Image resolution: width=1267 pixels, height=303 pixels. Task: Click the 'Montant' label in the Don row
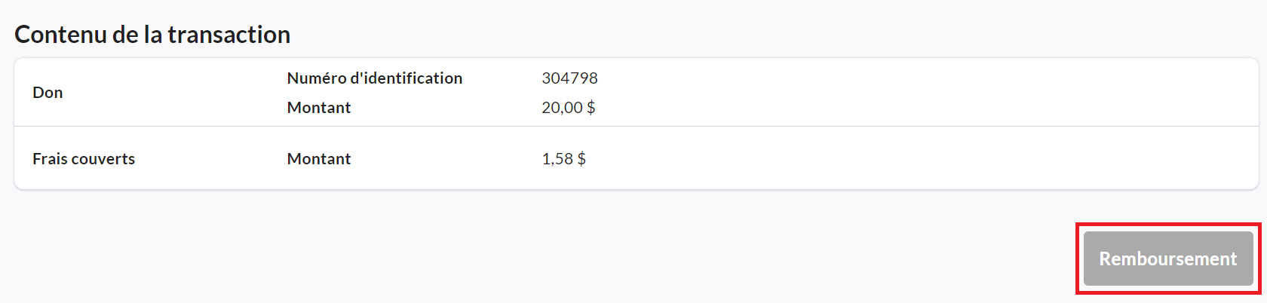click(318, 108)
